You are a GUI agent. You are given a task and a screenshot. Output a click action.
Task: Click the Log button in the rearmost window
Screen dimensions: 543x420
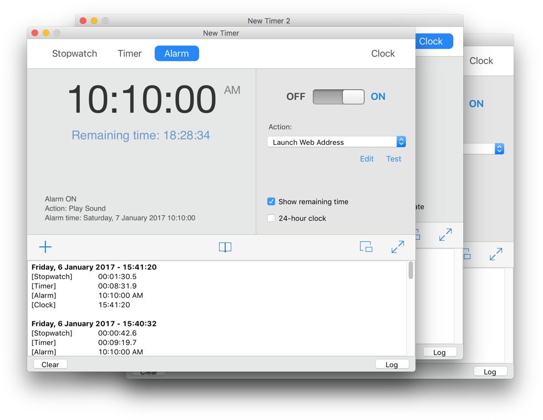[490, 372]
